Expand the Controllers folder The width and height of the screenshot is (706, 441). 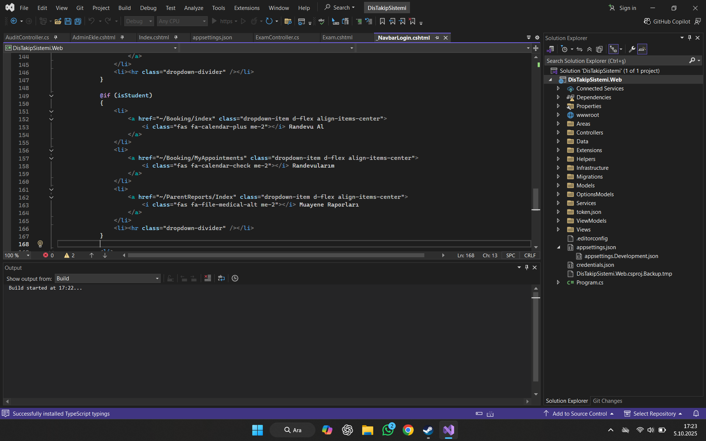point(558,133)
